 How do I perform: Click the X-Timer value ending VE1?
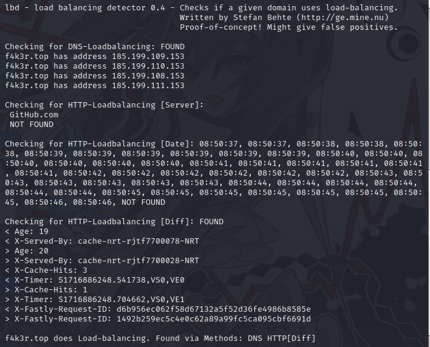(x=121, y=299)
